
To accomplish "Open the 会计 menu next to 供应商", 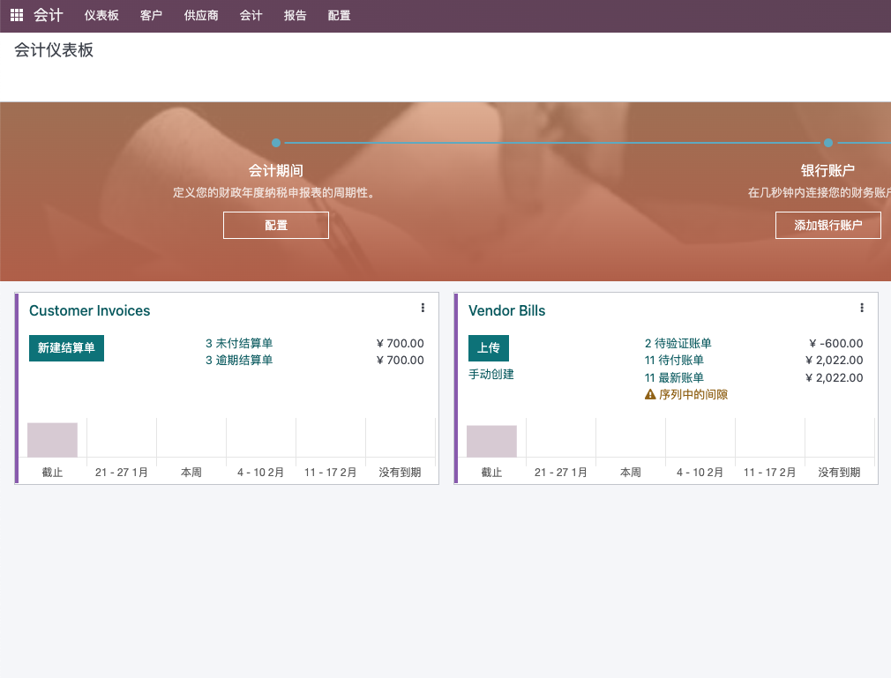I will tap(251, 16).
